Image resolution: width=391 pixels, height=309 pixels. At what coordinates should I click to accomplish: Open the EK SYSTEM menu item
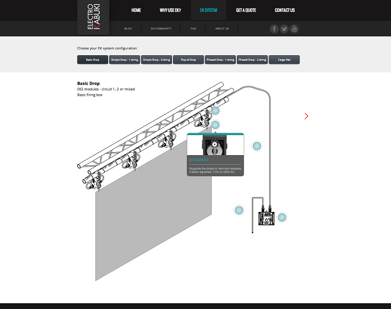(x=209, y=10)
